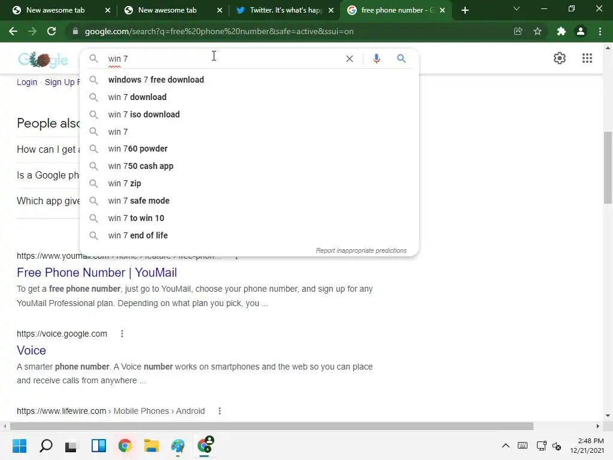This screenshot has height=460, width=613.
Task: Open Google settings gear icon
Action: (560, 58)
